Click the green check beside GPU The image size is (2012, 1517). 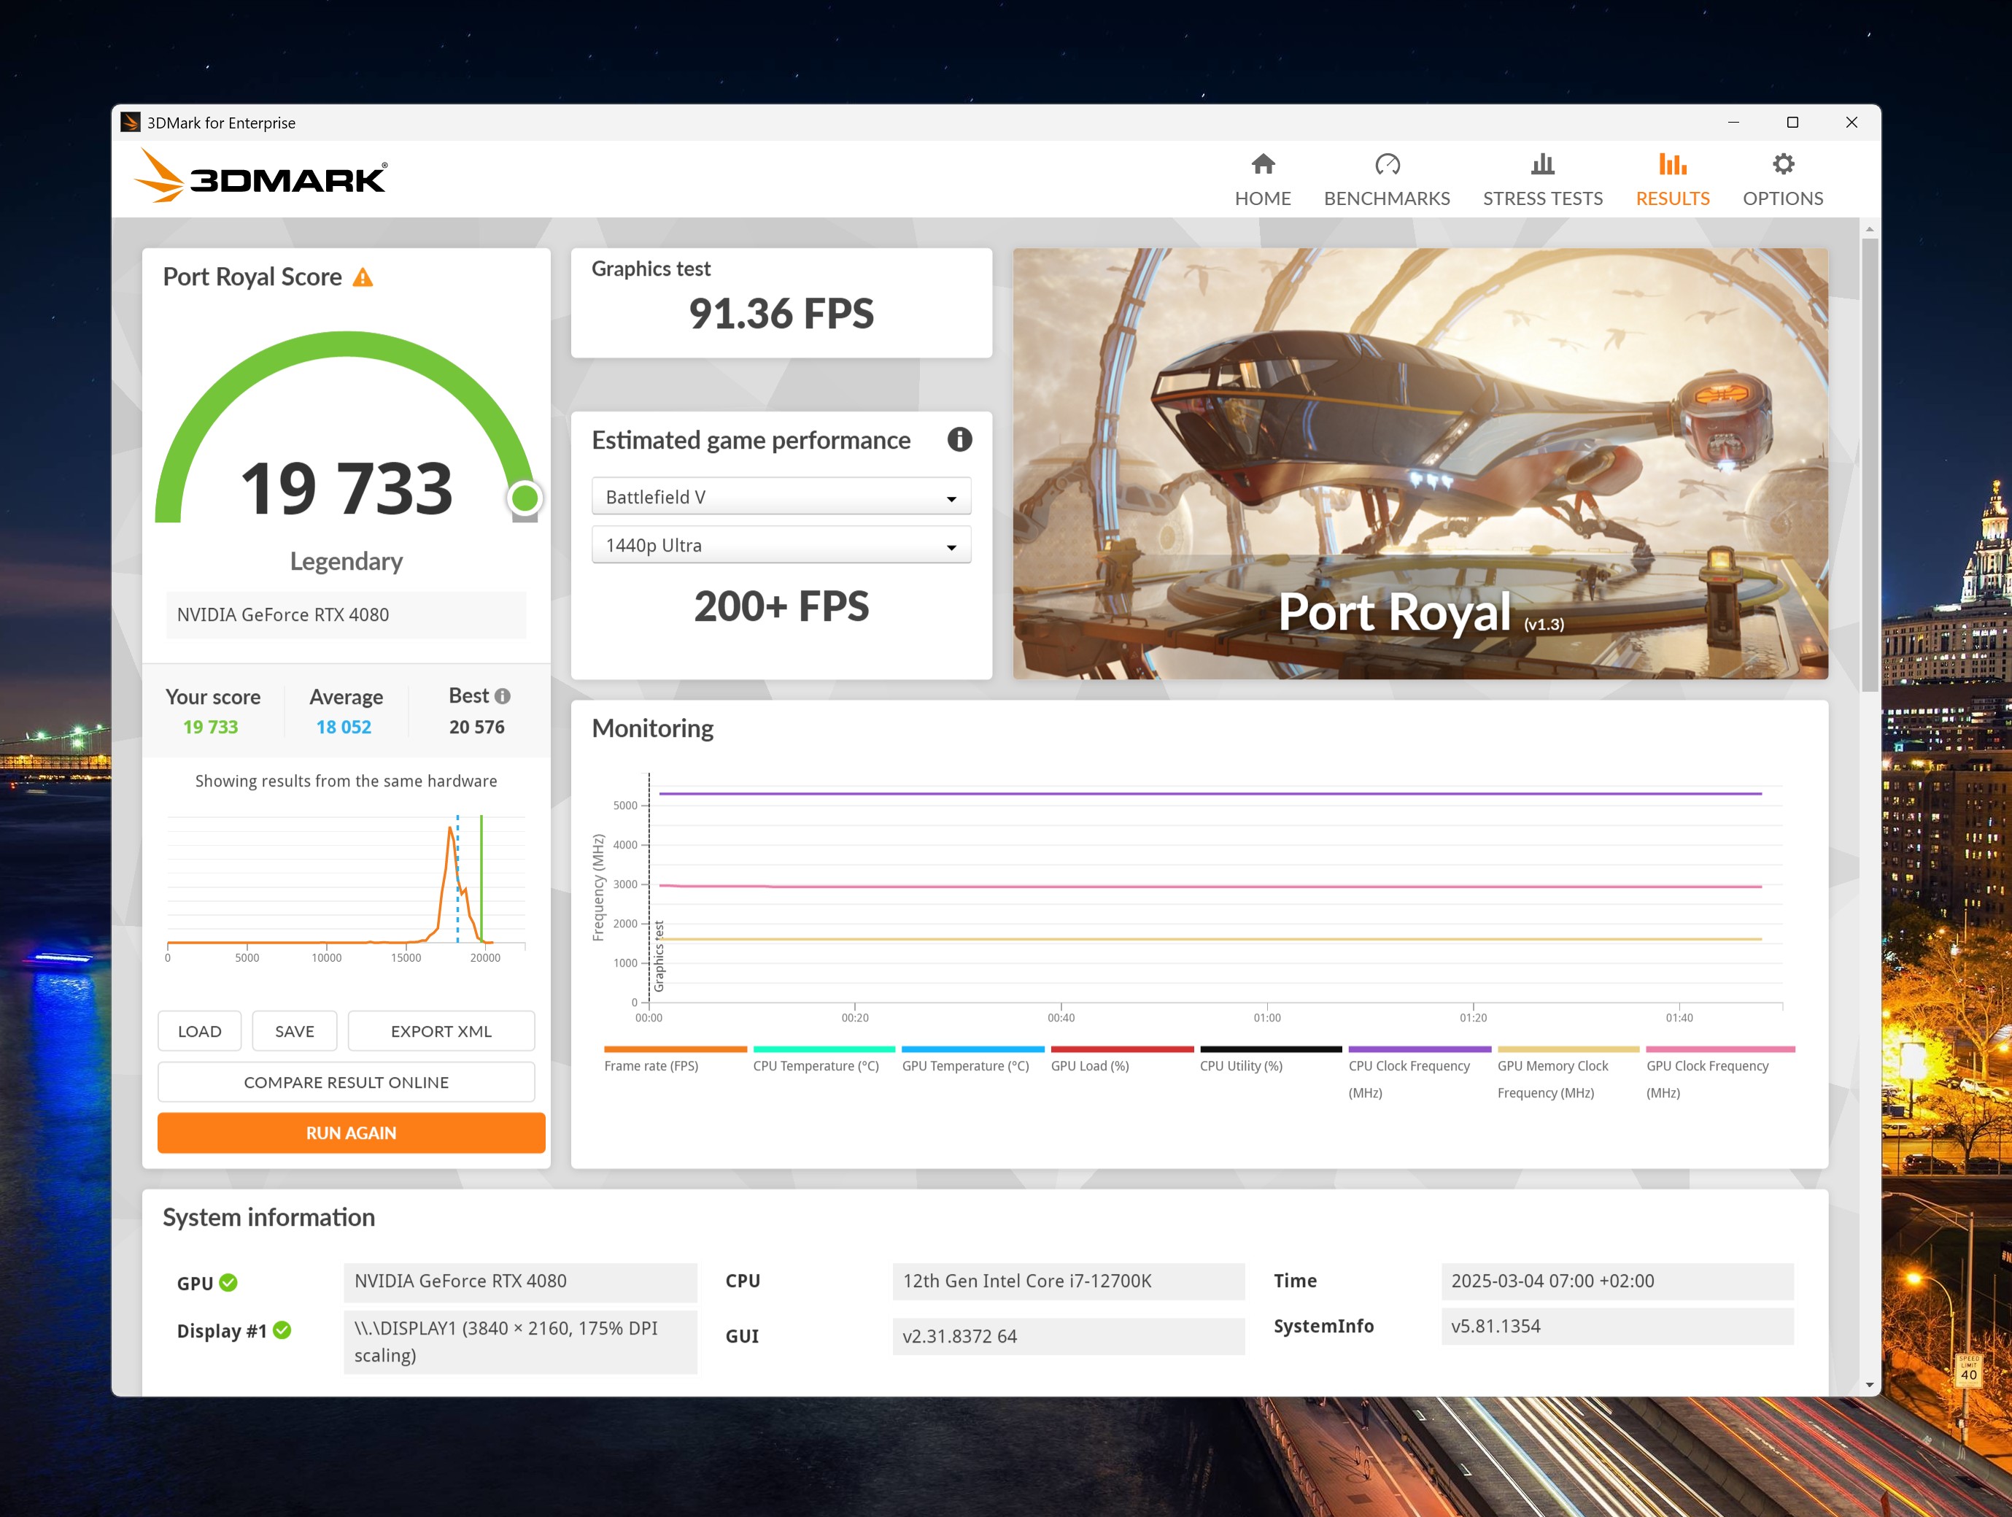(x=228, y=1282)
